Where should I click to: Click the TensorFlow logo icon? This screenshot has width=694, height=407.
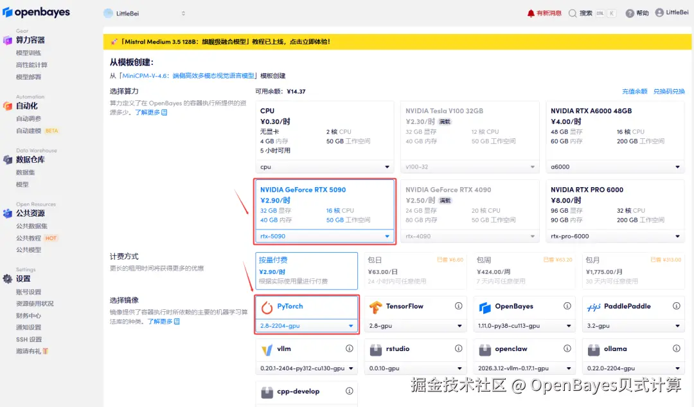click(x=376, y=307)
